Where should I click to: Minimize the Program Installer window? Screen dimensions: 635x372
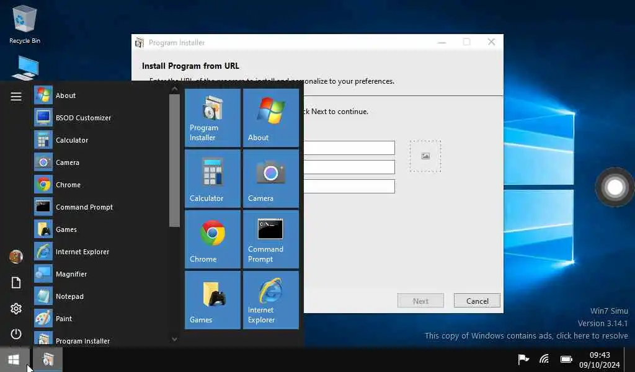click(442, 42)
